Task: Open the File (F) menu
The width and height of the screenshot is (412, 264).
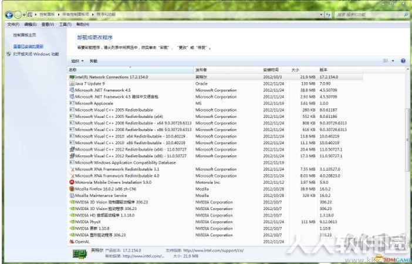Action: coord(13,25)
